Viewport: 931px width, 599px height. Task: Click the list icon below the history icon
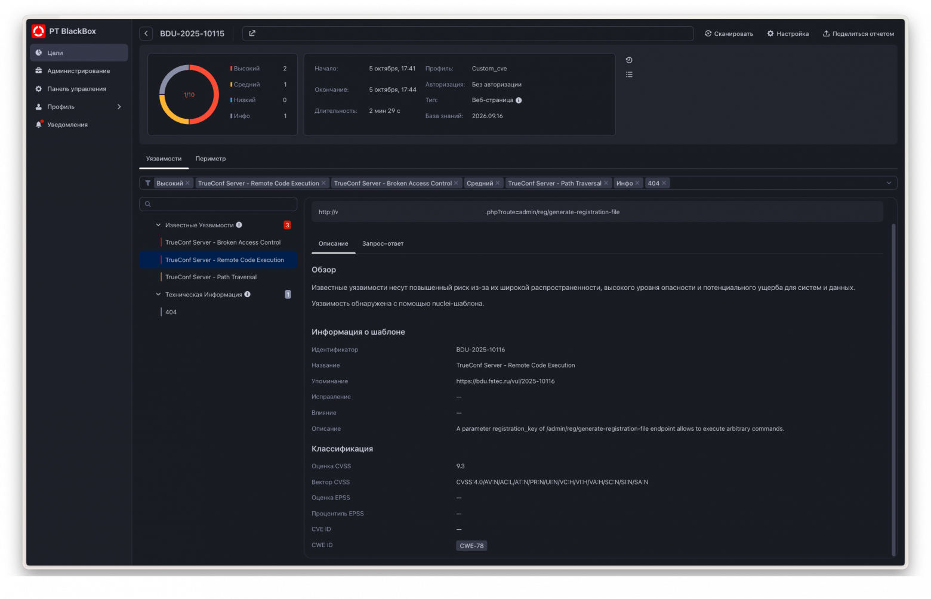click(629, 75)
